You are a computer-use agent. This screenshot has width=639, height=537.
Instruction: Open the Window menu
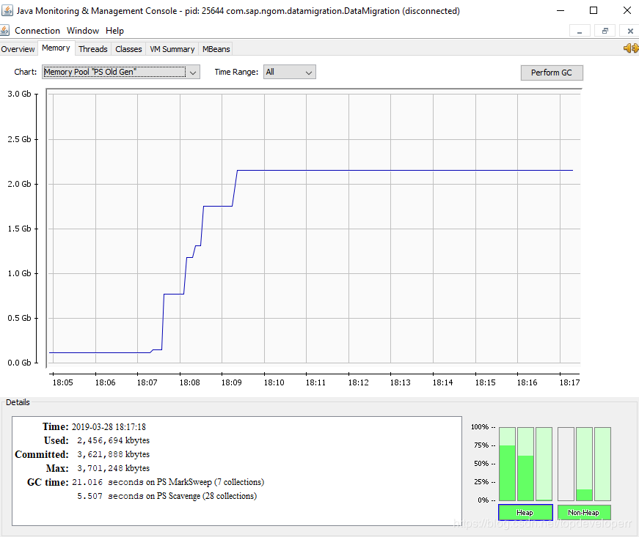(x=83, y=31)
